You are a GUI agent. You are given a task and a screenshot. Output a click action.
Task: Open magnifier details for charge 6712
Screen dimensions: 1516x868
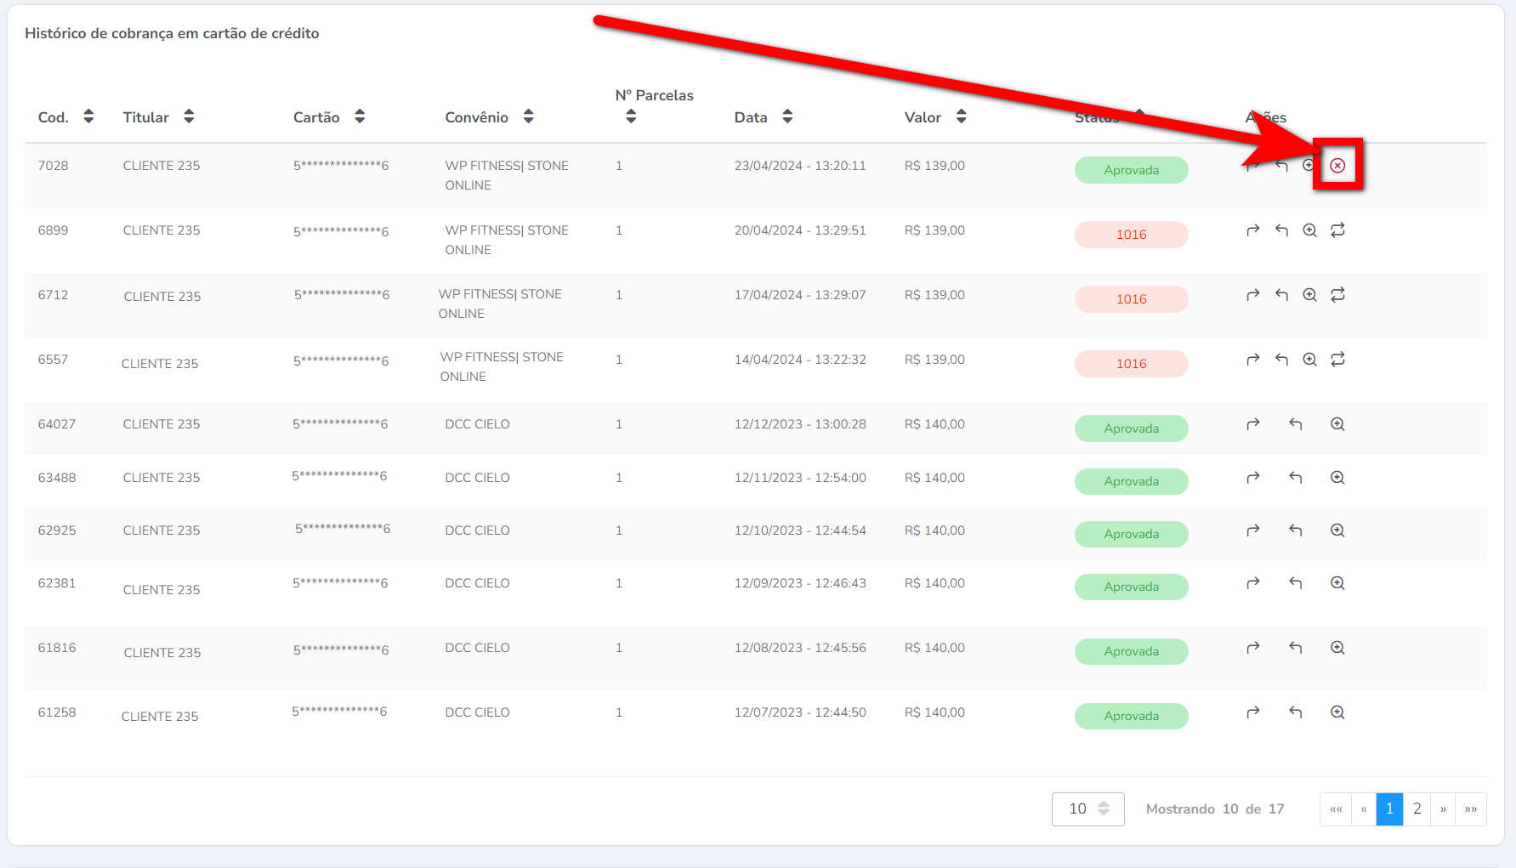[x=1309, y=295]
